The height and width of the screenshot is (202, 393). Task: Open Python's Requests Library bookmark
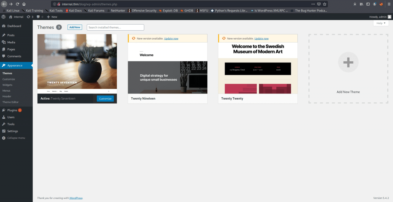[229, 10]
